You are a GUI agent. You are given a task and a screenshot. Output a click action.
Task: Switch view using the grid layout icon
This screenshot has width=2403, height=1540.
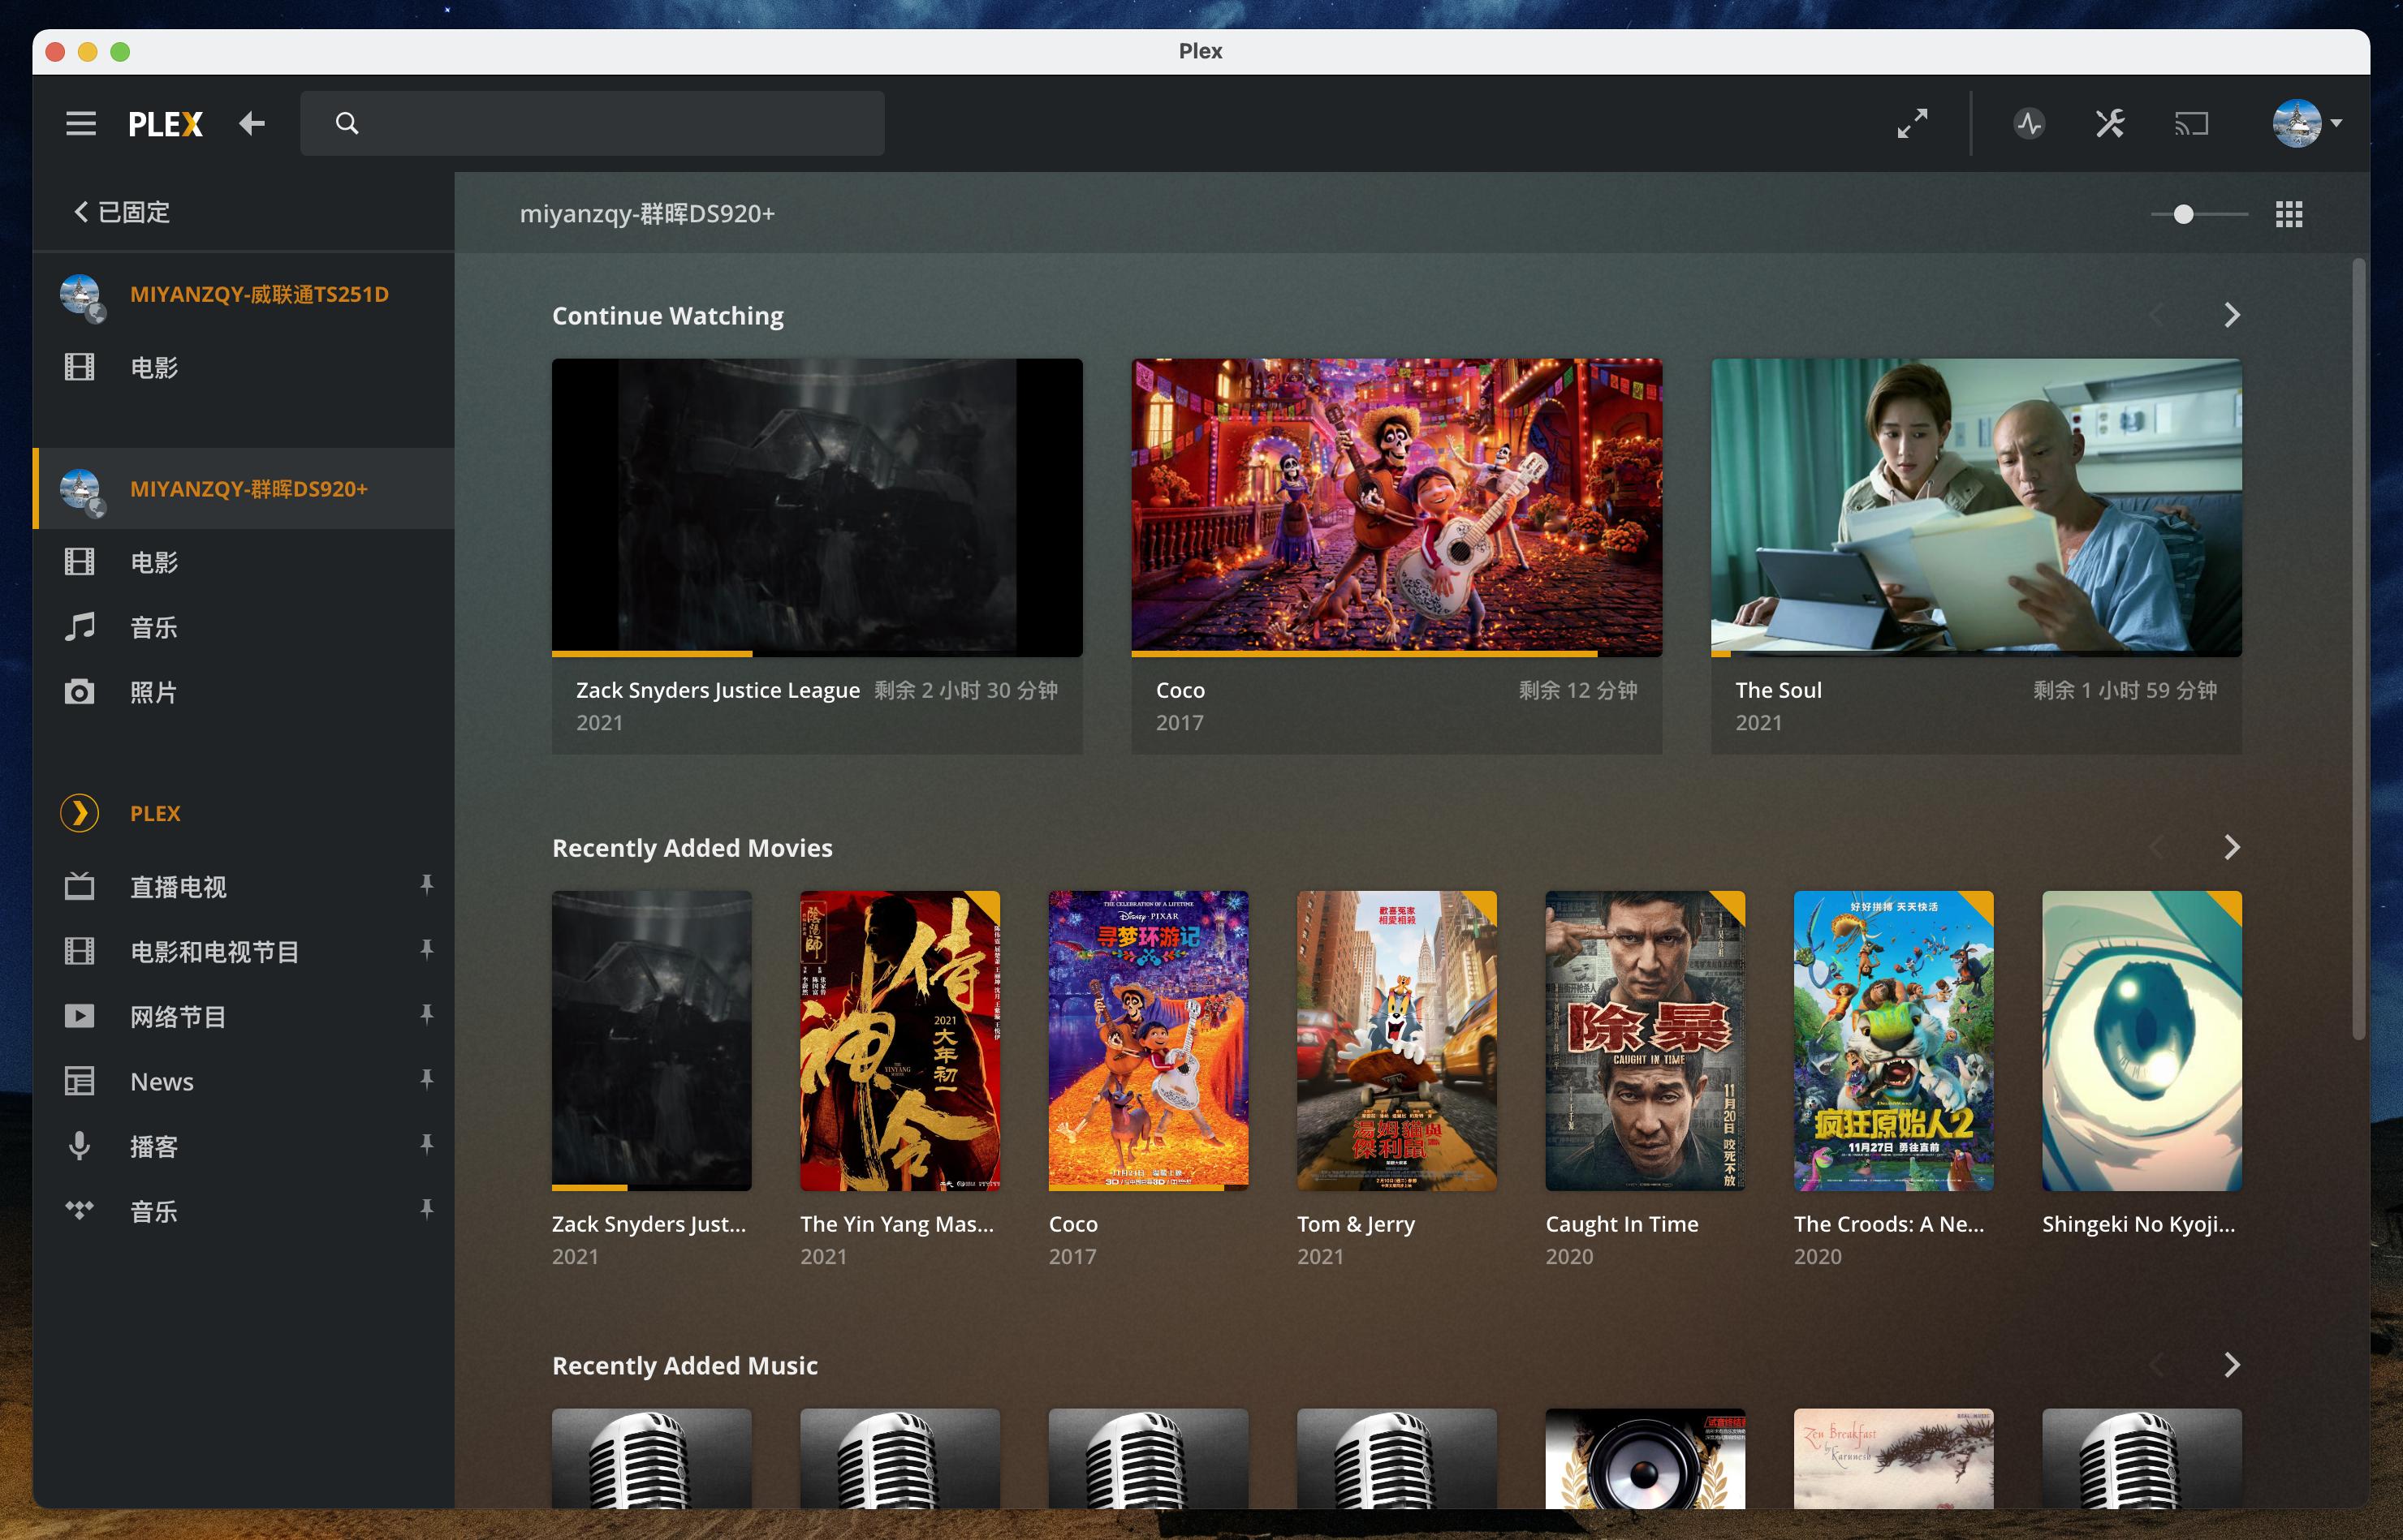2289,214
